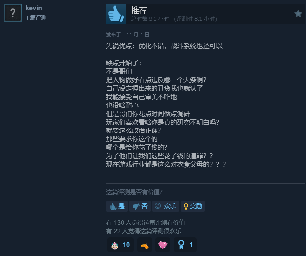Click the pink heart award icon
The width and height of the screenshot is (306, 256).
click(x=163, y=245)
